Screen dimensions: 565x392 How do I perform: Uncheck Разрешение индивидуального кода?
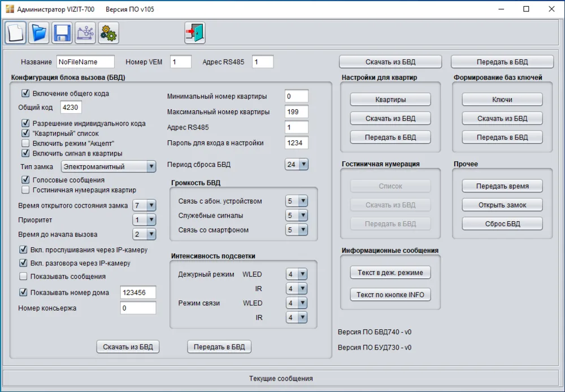(x=25, y=123)
